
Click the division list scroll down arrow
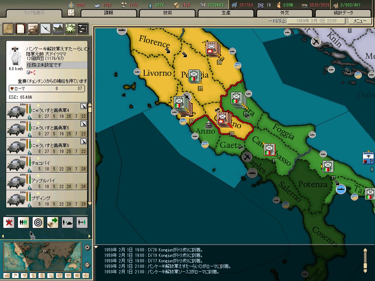click(90, 203)
